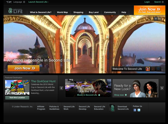
Task: Open Launch Second Life link
Action: point(38,2)
